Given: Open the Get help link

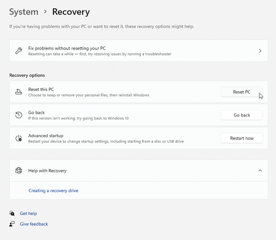Looking at the screenshot, I should (x=29, y=213).
